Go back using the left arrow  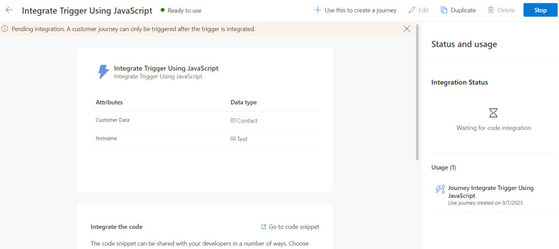click(x=9, y=11)
